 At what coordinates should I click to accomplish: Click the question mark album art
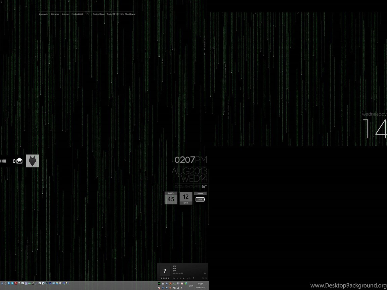tap(165, 271)
